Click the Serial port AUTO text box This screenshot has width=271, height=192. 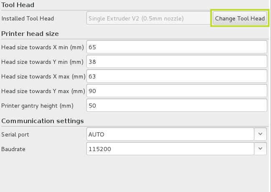click(170, 134)
